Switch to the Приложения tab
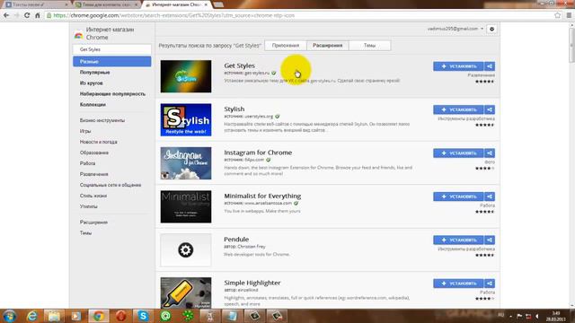575x323 pixels. point(286,46)
